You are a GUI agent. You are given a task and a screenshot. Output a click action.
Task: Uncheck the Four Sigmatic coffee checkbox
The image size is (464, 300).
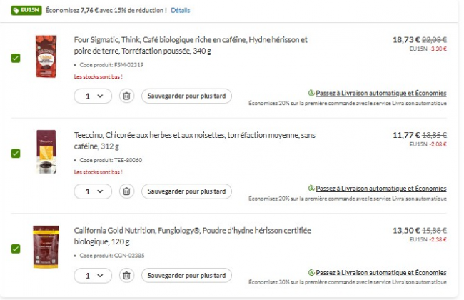tap(16, 58)
